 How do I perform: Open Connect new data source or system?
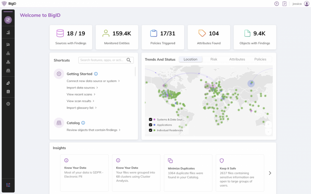click(92, 81)
